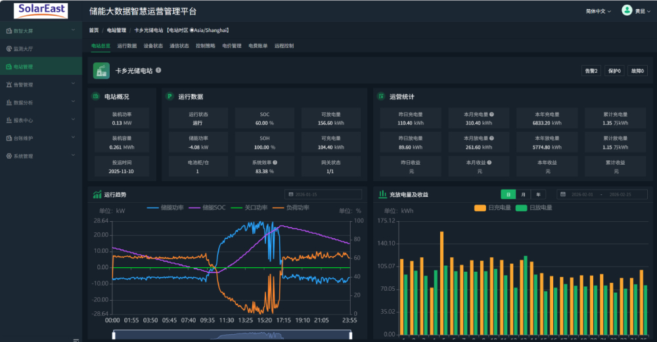Click the green power station icon
This screenshot has width=657, height=342.
click(101, 70)
